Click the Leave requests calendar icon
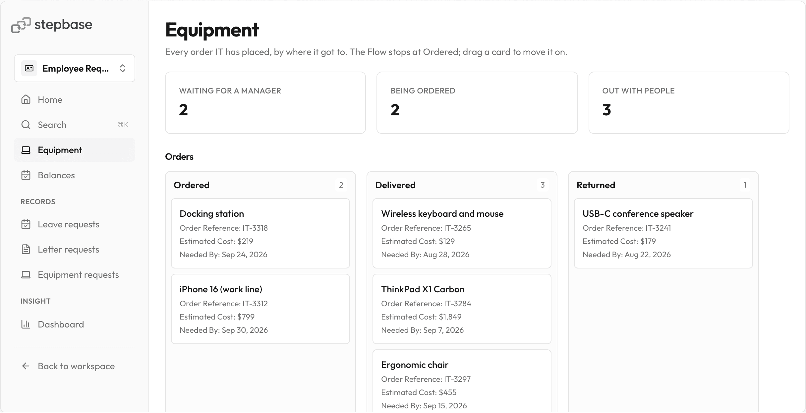The image size is (806, 413). 26,224
